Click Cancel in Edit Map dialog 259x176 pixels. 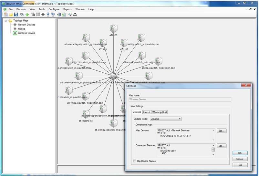tap(240, 159)
